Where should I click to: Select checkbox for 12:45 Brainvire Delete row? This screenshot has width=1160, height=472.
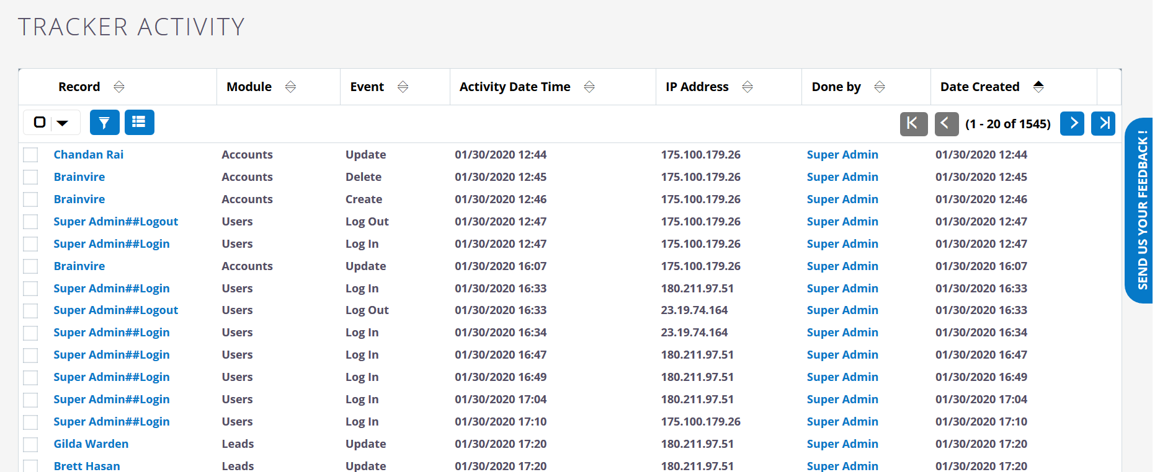click(30, 177)
